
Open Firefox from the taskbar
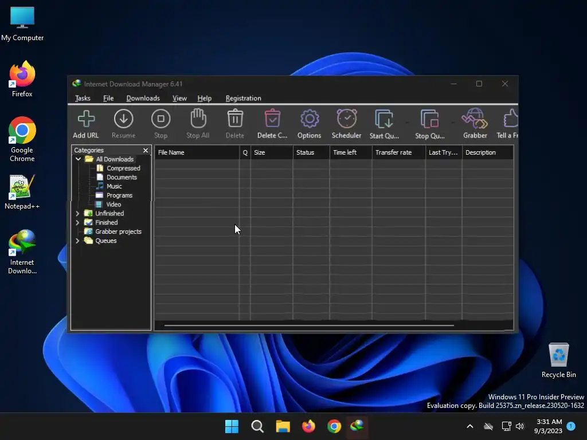click(308, 426)
